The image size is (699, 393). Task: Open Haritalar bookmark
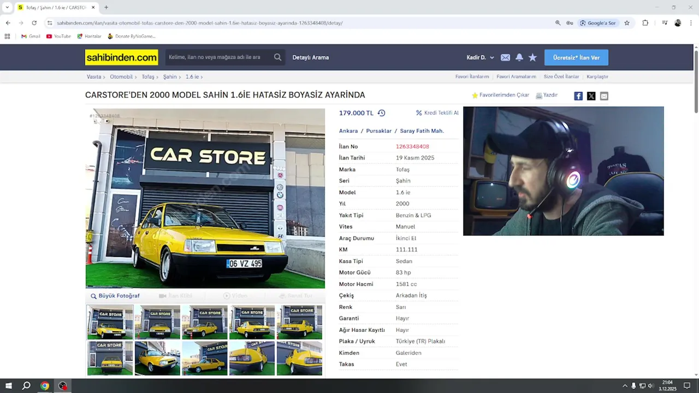(89, 36)
